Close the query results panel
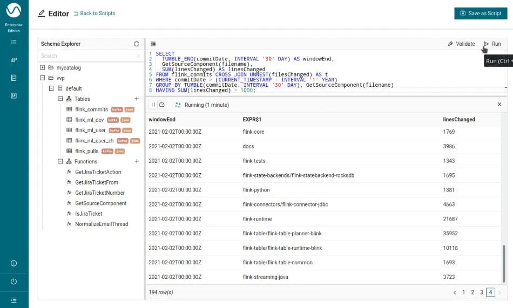The height and width of the screenshot is (308, 513). tap(499, 105)
